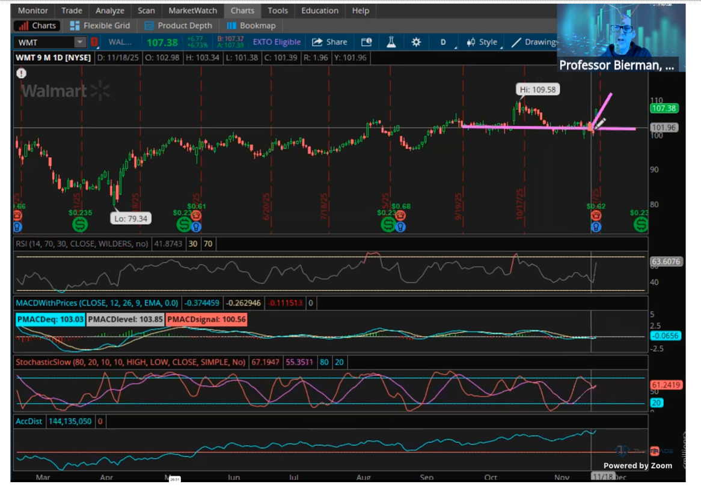Click the news/quote details toolbar icon
The width and height of the screenshot is (701, 493).
pos(366,42)
